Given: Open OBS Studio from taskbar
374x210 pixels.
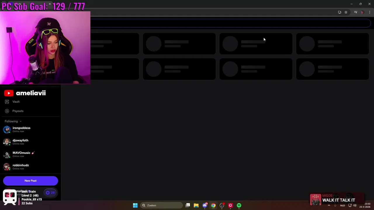Looking at the screenshot, I should click(222, 205).
